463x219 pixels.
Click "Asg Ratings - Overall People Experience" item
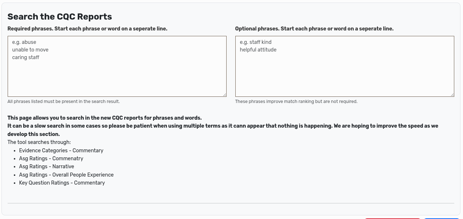(x=66, y=175)
